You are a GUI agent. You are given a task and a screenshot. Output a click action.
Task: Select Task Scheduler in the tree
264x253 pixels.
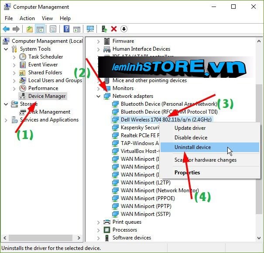[x=45, y=57]
